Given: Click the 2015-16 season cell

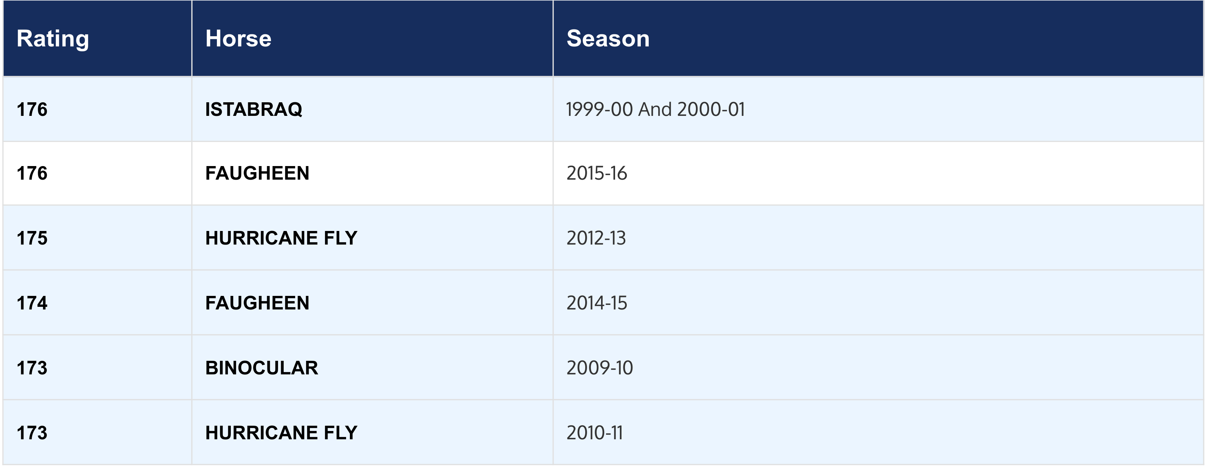Looking at the screenshot, I should pos(878,173).
